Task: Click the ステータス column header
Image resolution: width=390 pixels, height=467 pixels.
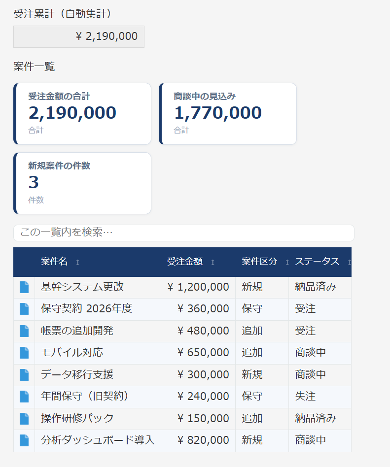Action: click(320, 262)
